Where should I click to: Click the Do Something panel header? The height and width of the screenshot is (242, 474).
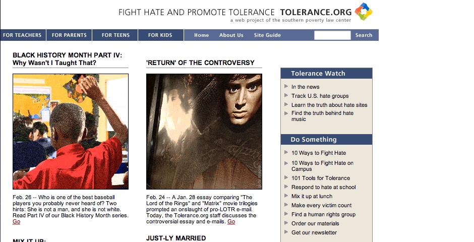point(326,140)
